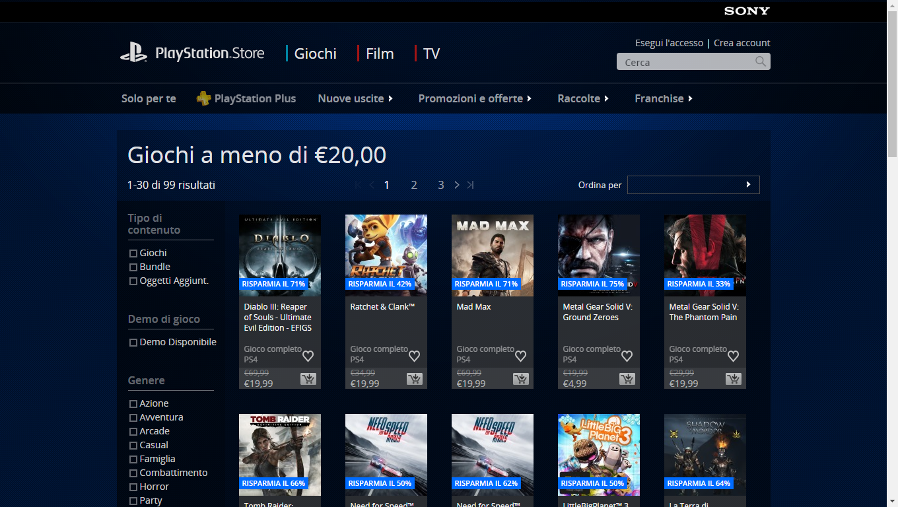Expand the Nuove uscite menu
Viewport: 898px width, 507px height.
[x=355, y=98]
